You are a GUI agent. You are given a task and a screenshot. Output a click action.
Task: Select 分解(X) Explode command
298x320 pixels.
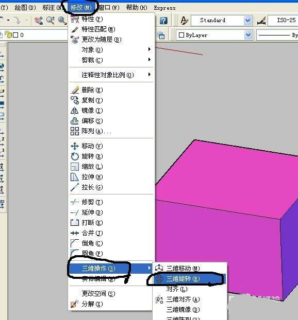point(111,304)
